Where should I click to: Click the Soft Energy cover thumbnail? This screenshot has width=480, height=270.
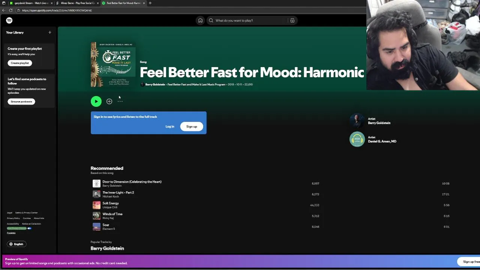(96, 205)
